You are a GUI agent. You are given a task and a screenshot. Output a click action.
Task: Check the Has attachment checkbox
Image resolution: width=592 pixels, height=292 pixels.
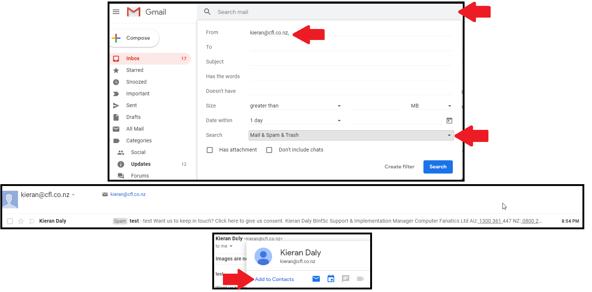point(210,150)
